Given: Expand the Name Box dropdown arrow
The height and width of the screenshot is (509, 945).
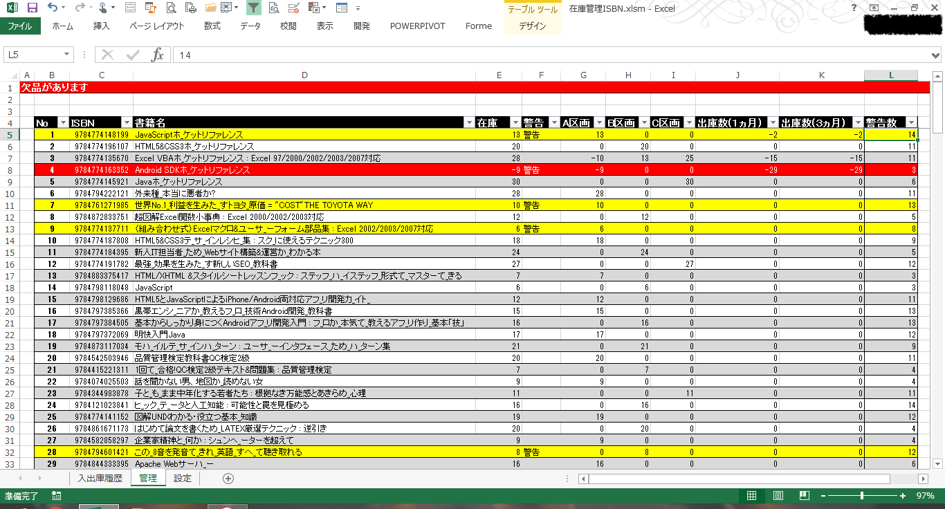Looking at the screenshot, I should [x=67, y=55].
